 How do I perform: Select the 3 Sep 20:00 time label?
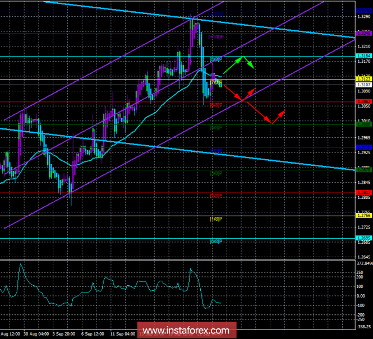[63, 334]
